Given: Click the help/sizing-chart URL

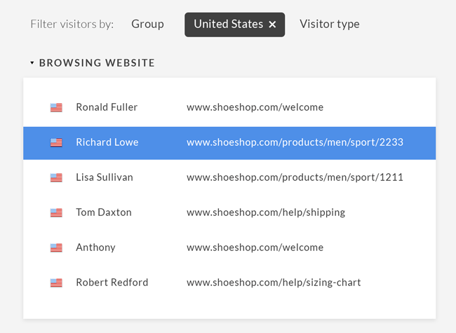Looking at the screenshot, I should [x=274, y=283].
